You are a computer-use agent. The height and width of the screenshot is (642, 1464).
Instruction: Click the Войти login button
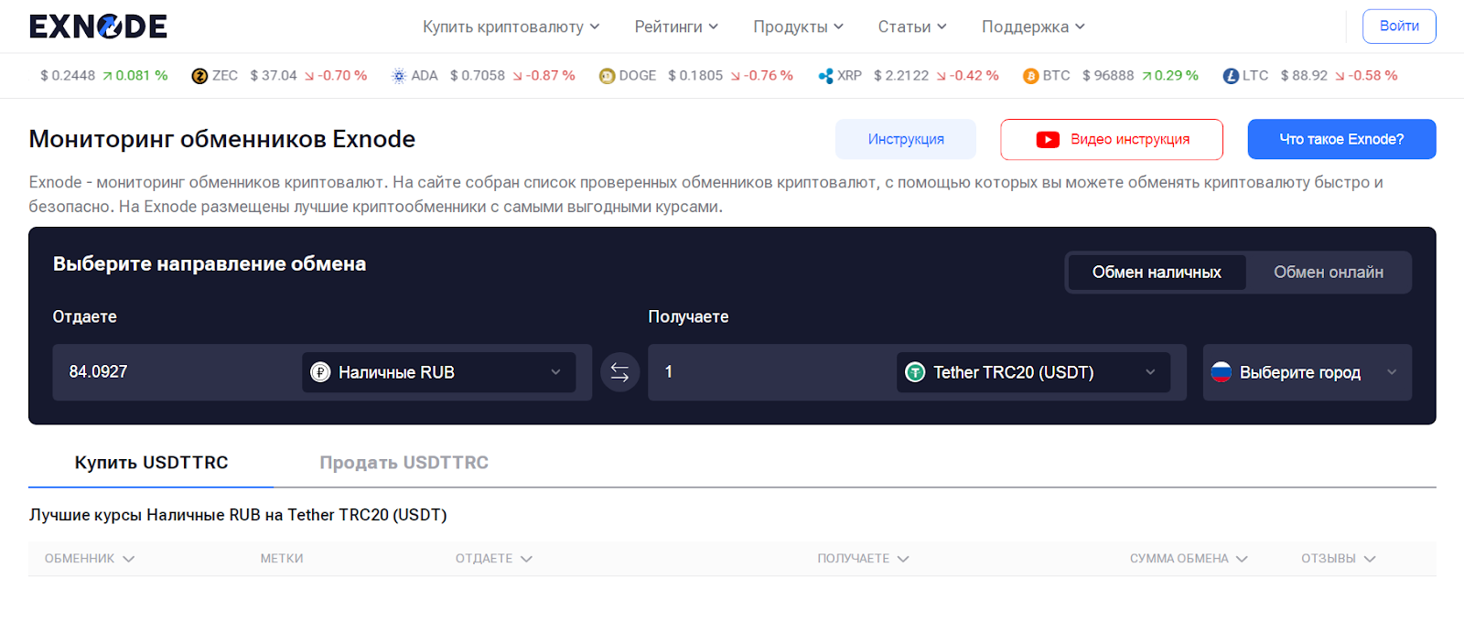(1399, 27)
